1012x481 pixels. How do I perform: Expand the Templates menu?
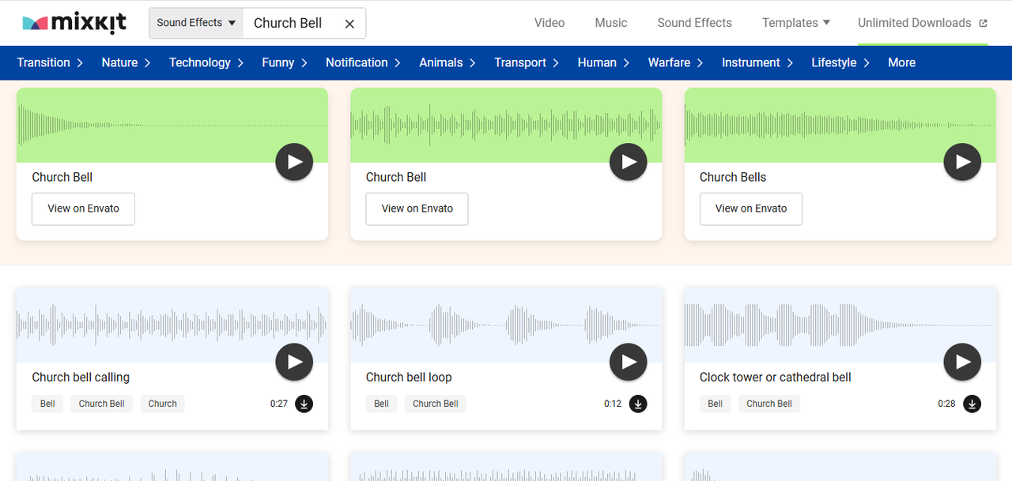[x=796, y=23]
